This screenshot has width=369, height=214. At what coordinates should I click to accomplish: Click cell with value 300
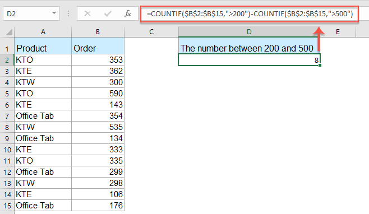point(98,82)
